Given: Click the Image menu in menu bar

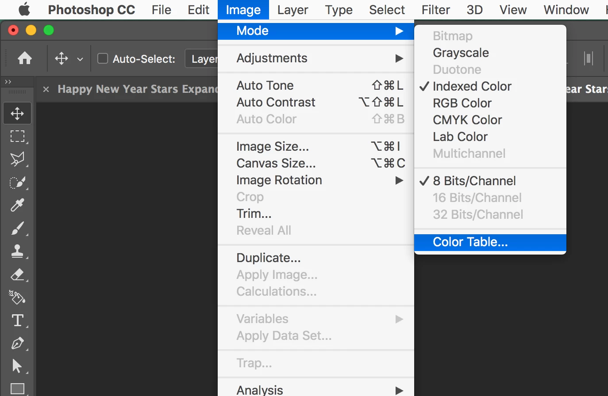Looking at the screenshot, I should pyautogui.click(x=243, y=10).
